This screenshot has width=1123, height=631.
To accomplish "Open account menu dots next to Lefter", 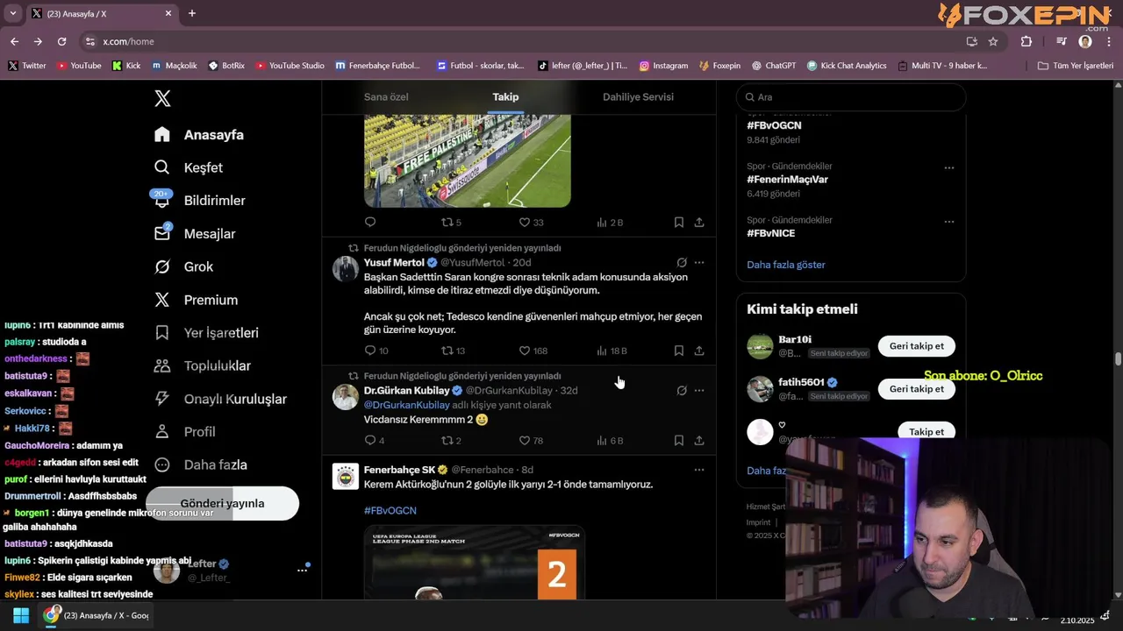I will pyautogui.click(x=302, y=571).
